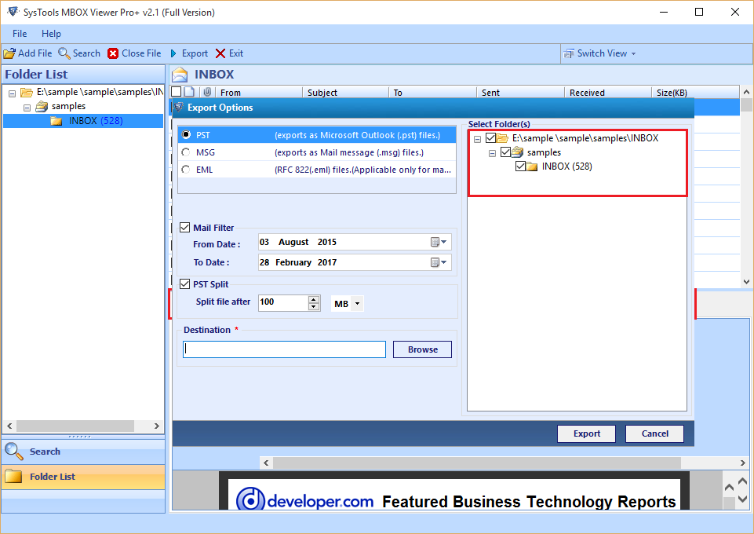Uncheck the INBOX (528) checkbox in Select Folder(s)

point(520,166)
